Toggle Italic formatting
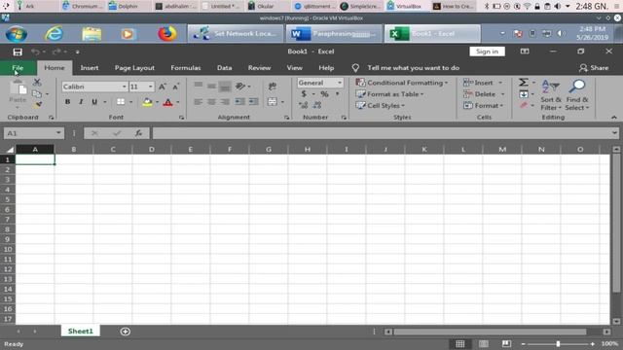 click(x=81, y=102)
